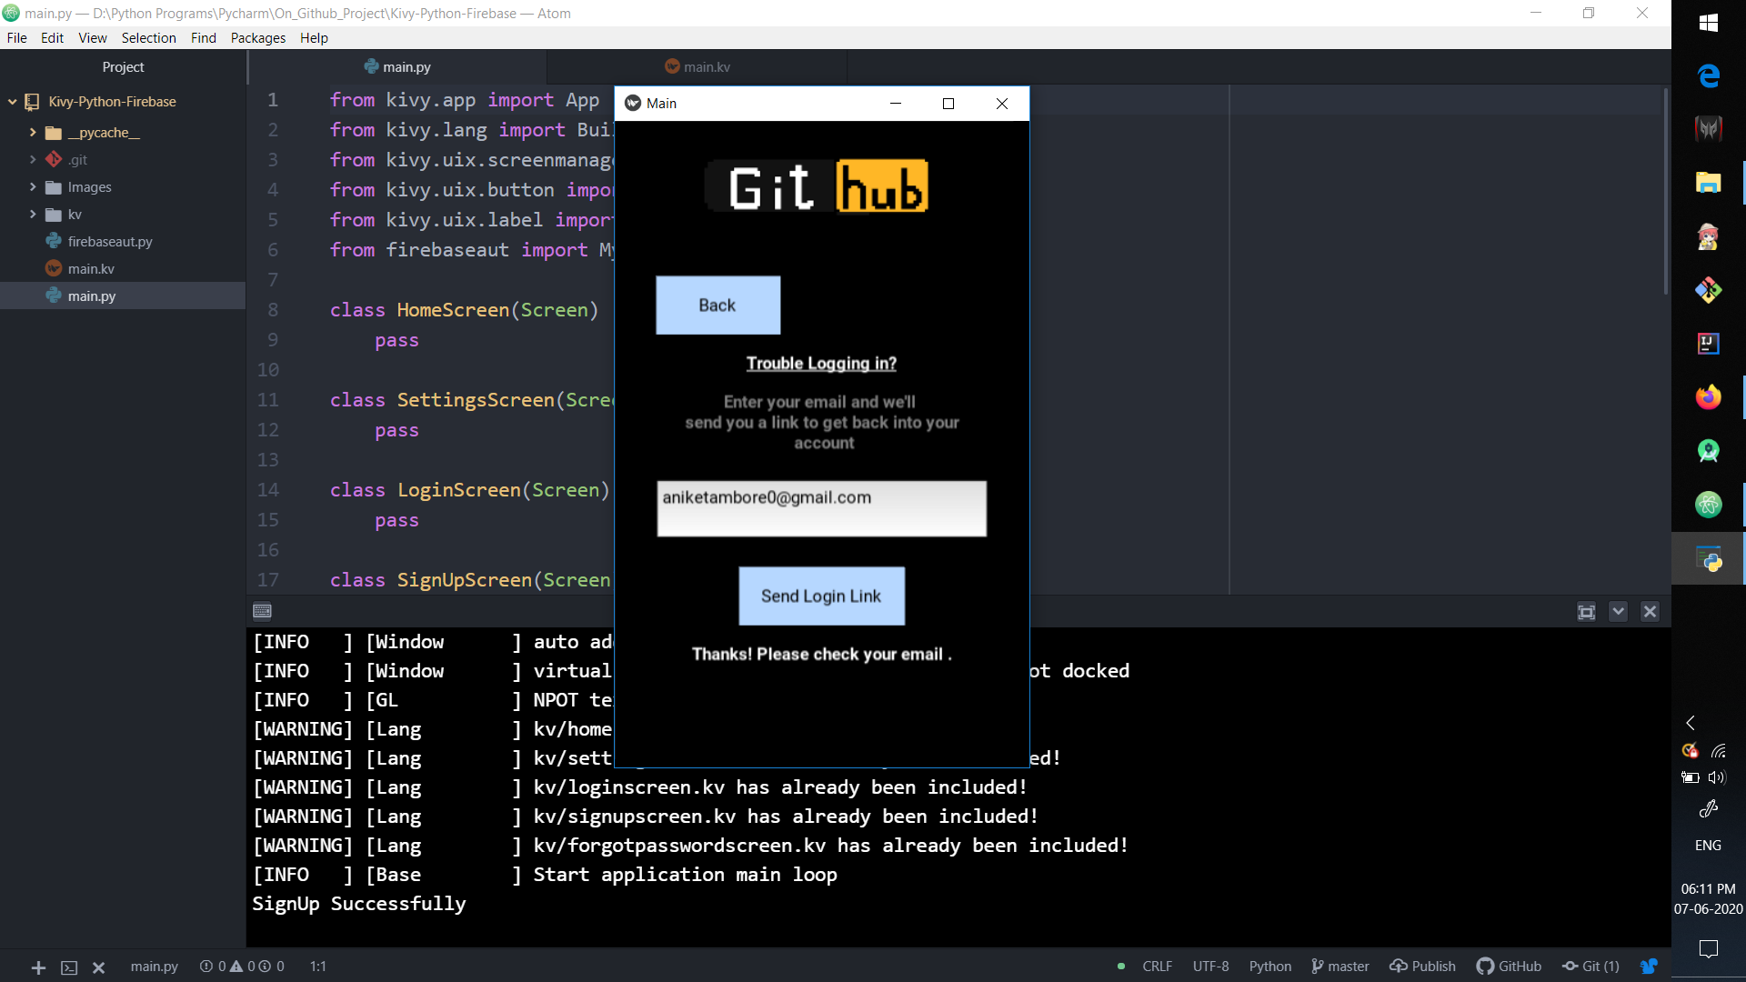Click the GitHub status bar icon
This screenshot has height=982, width=1746.
pos(1509,967)
